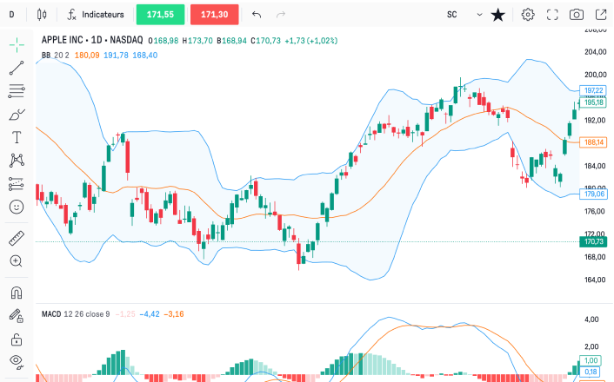Open the candlestick chart type selector
The width and height of the screenshot is (614, 382).
tap(43, 15)
